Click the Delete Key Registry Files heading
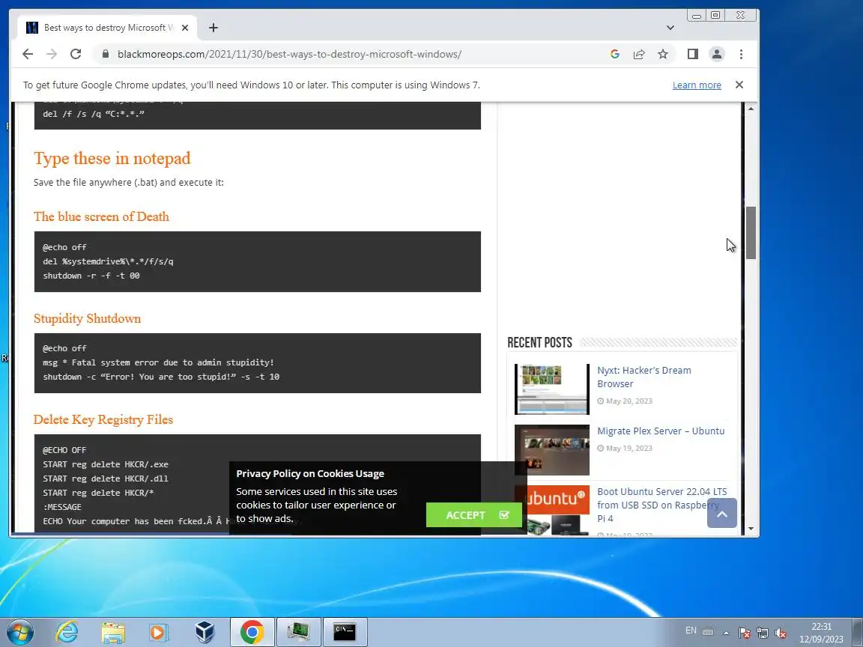Screen dimensions: 863x647 [x=103, y=420]
